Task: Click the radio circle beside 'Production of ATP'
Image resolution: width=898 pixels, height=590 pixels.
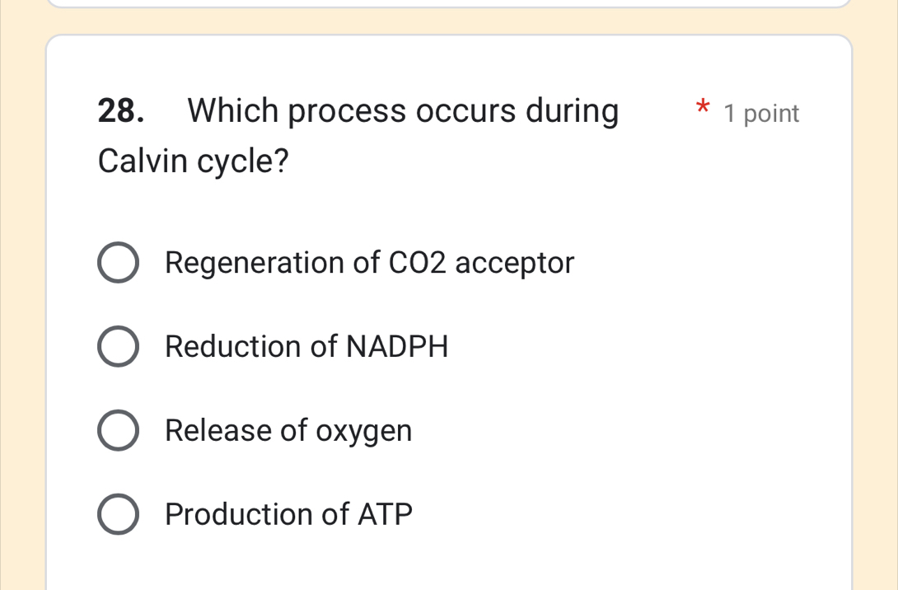Action: point(118,514)
